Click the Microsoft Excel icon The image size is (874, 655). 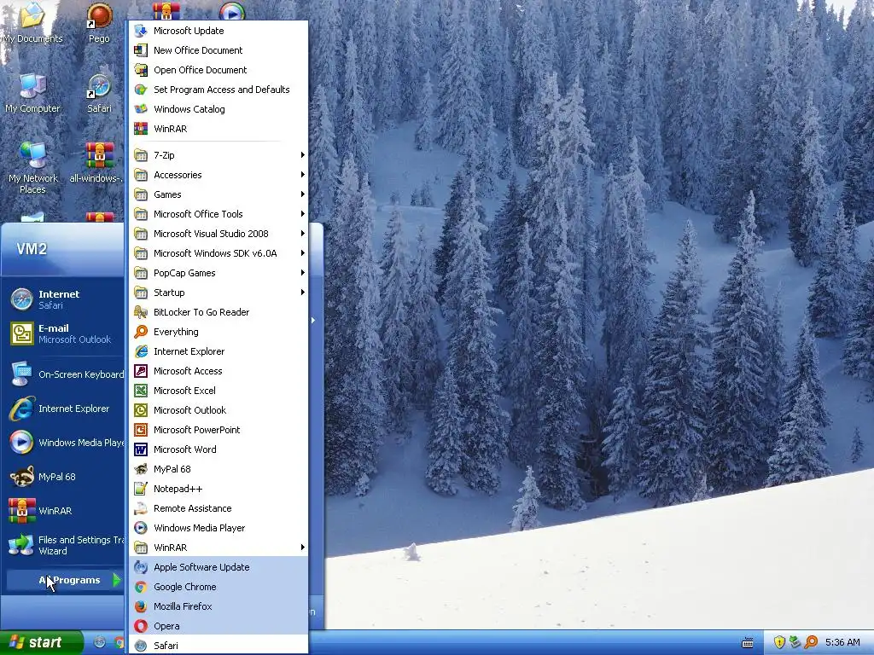tap(141, 391)
